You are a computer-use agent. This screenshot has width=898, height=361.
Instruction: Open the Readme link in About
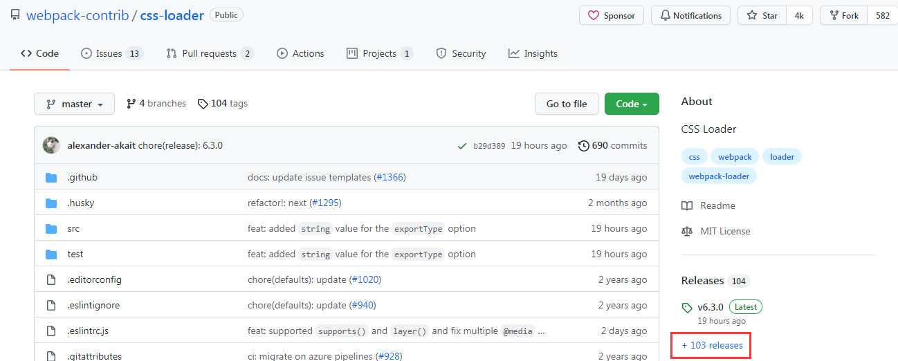pyautogui.click(x=708, y=205)
